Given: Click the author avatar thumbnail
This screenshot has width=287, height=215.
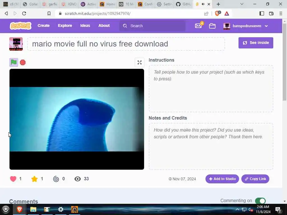Looking at the screenshot, I should coord(16,44).
